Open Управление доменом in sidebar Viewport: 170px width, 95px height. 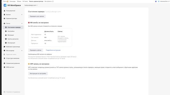[13, 63]
